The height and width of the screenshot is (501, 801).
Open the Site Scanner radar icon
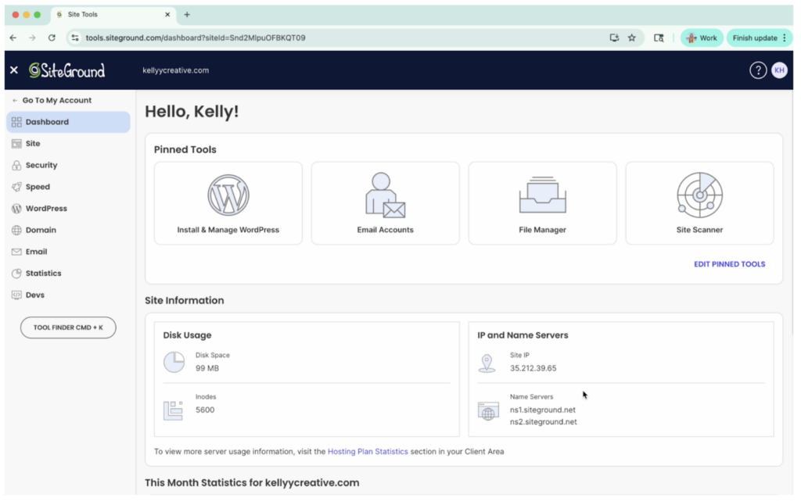tap(699, 195)
